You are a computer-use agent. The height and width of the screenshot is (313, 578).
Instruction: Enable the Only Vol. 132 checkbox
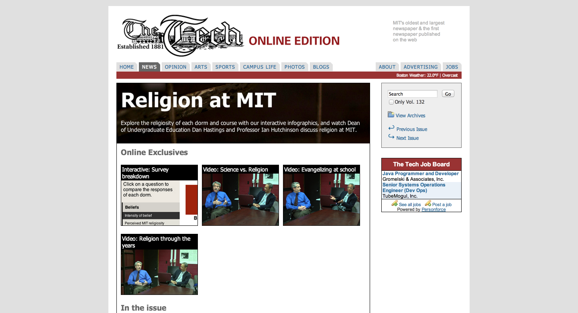[x=391, y=102]
